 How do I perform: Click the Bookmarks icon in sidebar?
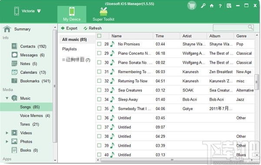point(14,81)
